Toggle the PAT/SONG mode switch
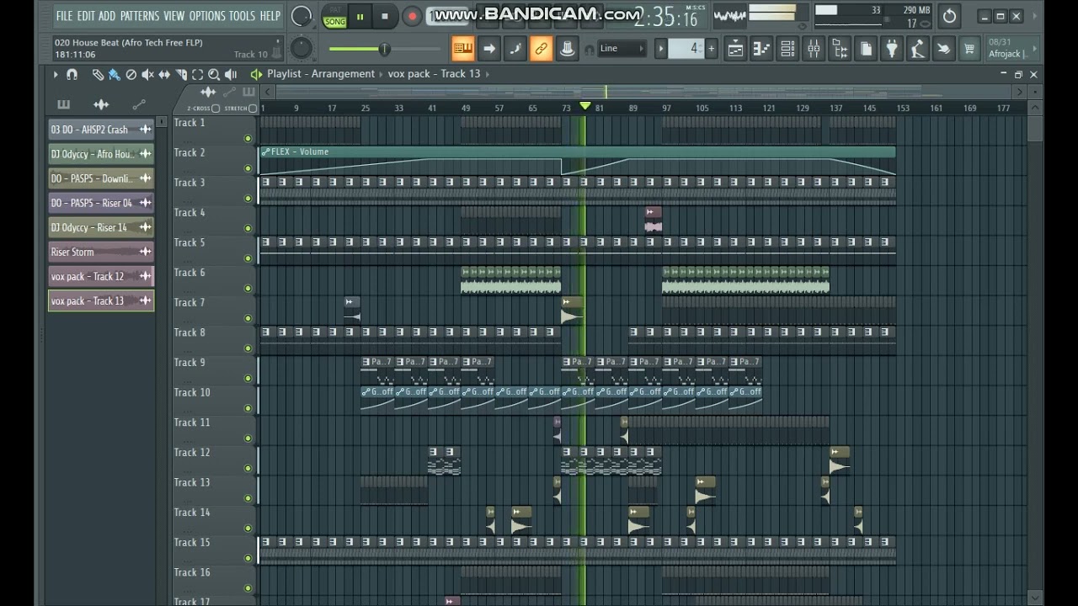The height and width of the screenshot is (606, 1078). [334, 16]
